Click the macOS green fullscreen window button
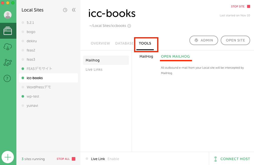254x165 pixels. click(x=13, y=3)
